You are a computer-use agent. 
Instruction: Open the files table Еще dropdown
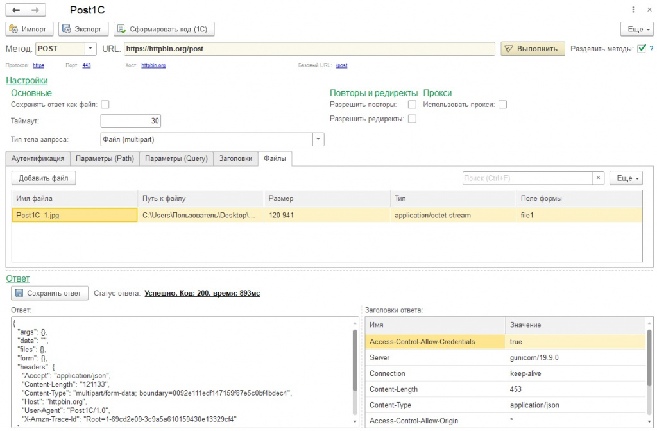click(626, 178)
